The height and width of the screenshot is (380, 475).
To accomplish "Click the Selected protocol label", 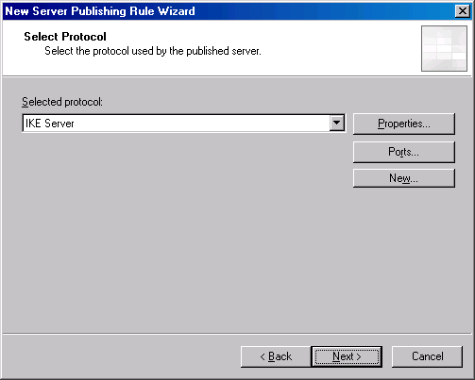I will tap(62, 102).
